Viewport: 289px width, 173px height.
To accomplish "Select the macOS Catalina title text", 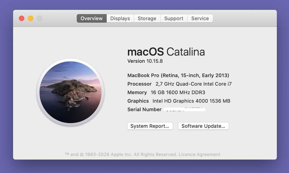I will 166,52.
